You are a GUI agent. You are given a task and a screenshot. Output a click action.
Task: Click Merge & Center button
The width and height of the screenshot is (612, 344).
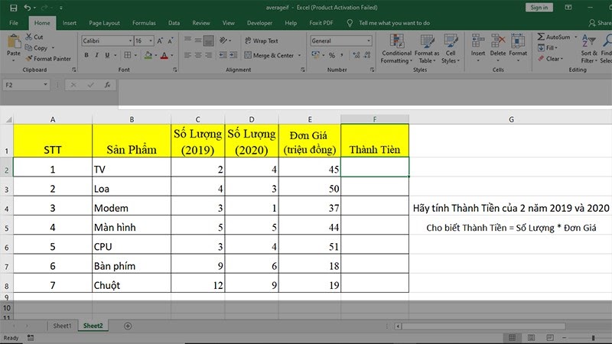tap(269, 55)
